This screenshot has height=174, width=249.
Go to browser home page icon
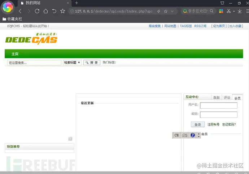pos(46,11)
